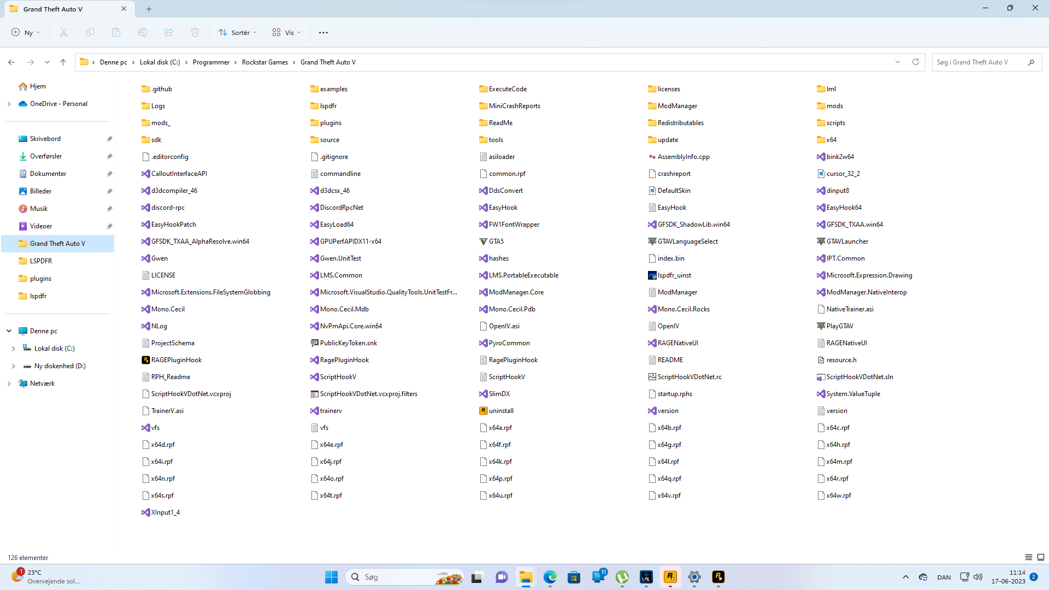Switch to details list view in status bar
Image resolution: width=1049 pixels, height=590 pixels.
pyautogui.click(x=1029, y=557)
